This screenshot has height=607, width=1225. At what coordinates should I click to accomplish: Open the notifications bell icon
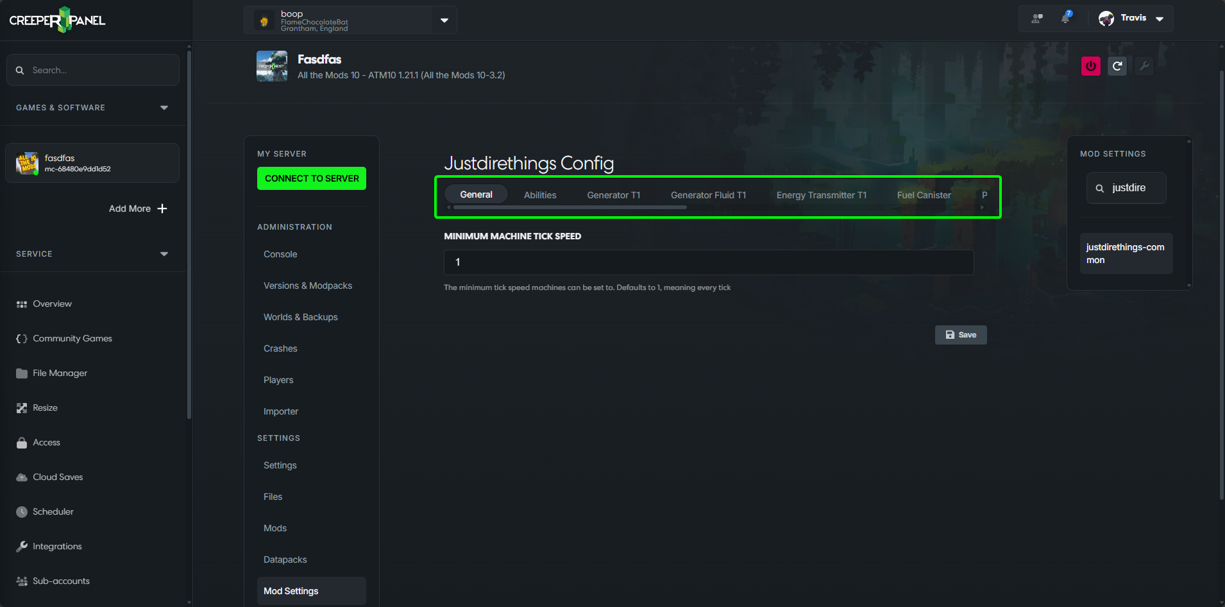pyautogui.click(x=1066, y=18)
